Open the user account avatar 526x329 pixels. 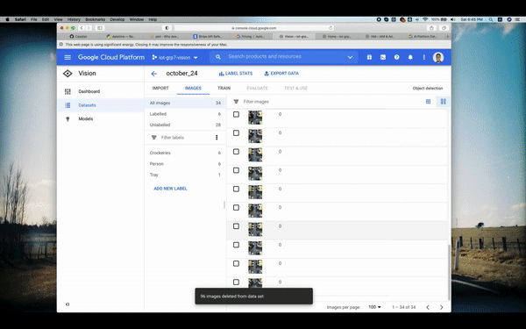pos(438,57)
